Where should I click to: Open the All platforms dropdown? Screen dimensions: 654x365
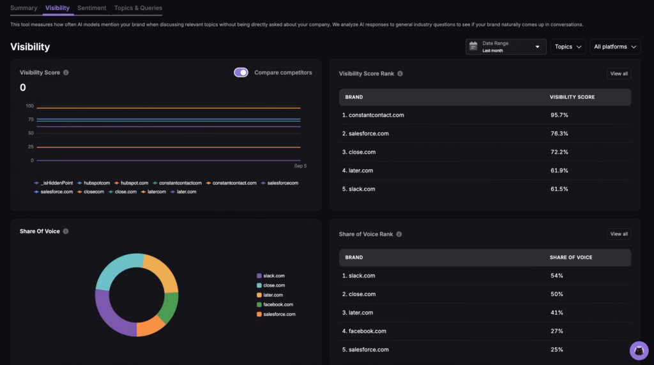pyautogui.click(x=615, y=47)
